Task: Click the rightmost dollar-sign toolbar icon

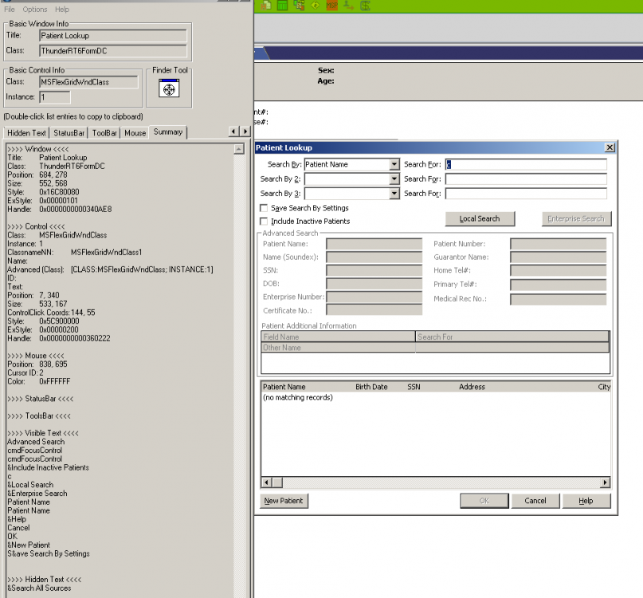Action: coord(364,6)
